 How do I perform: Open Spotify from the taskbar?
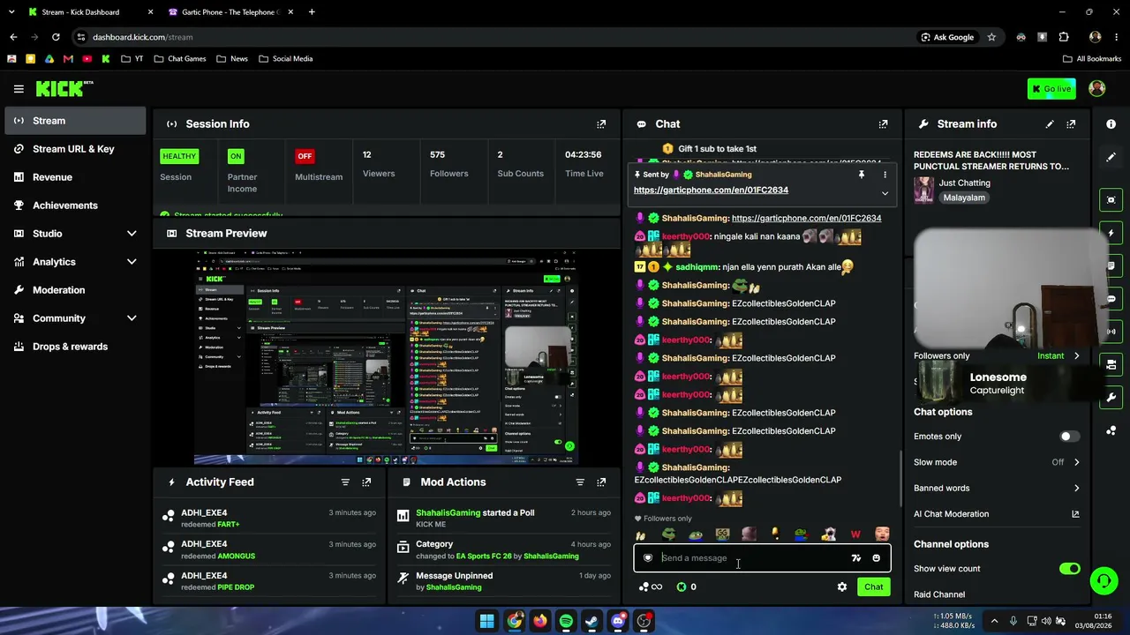[566, 621]
